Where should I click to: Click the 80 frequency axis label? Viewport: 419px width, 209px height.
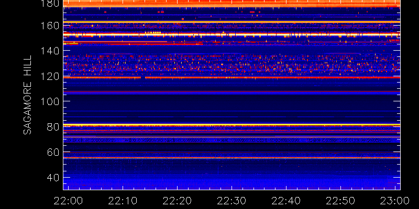pos(53,126)
